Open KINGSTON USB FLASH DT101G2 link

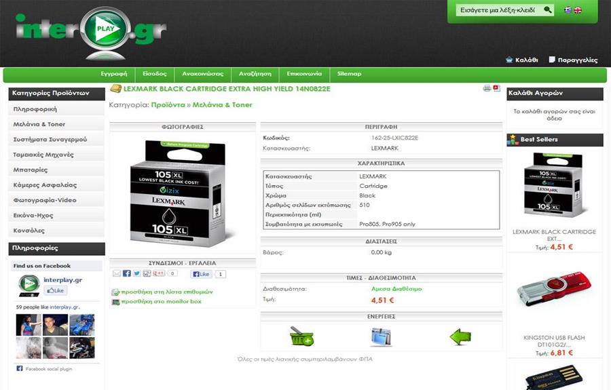coord(554,341)
